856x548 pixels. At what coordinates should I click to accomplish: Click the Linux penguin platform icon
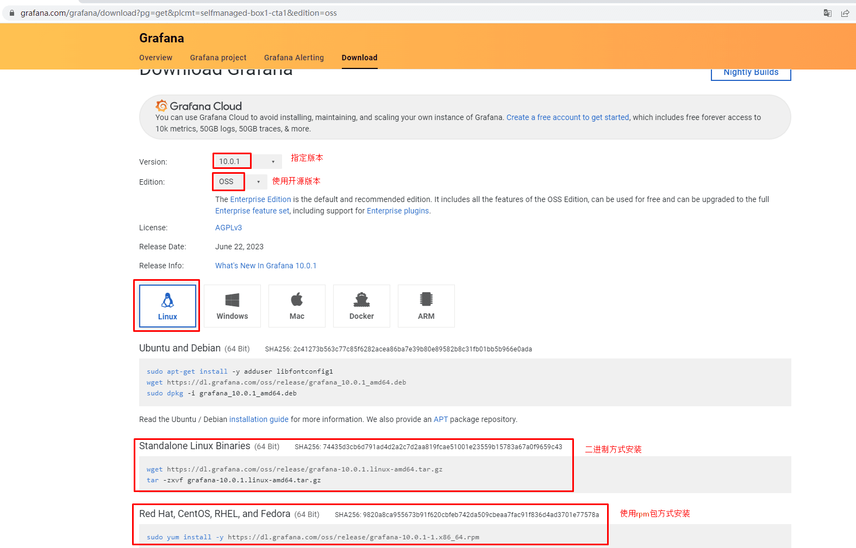[x=167, y=300]
